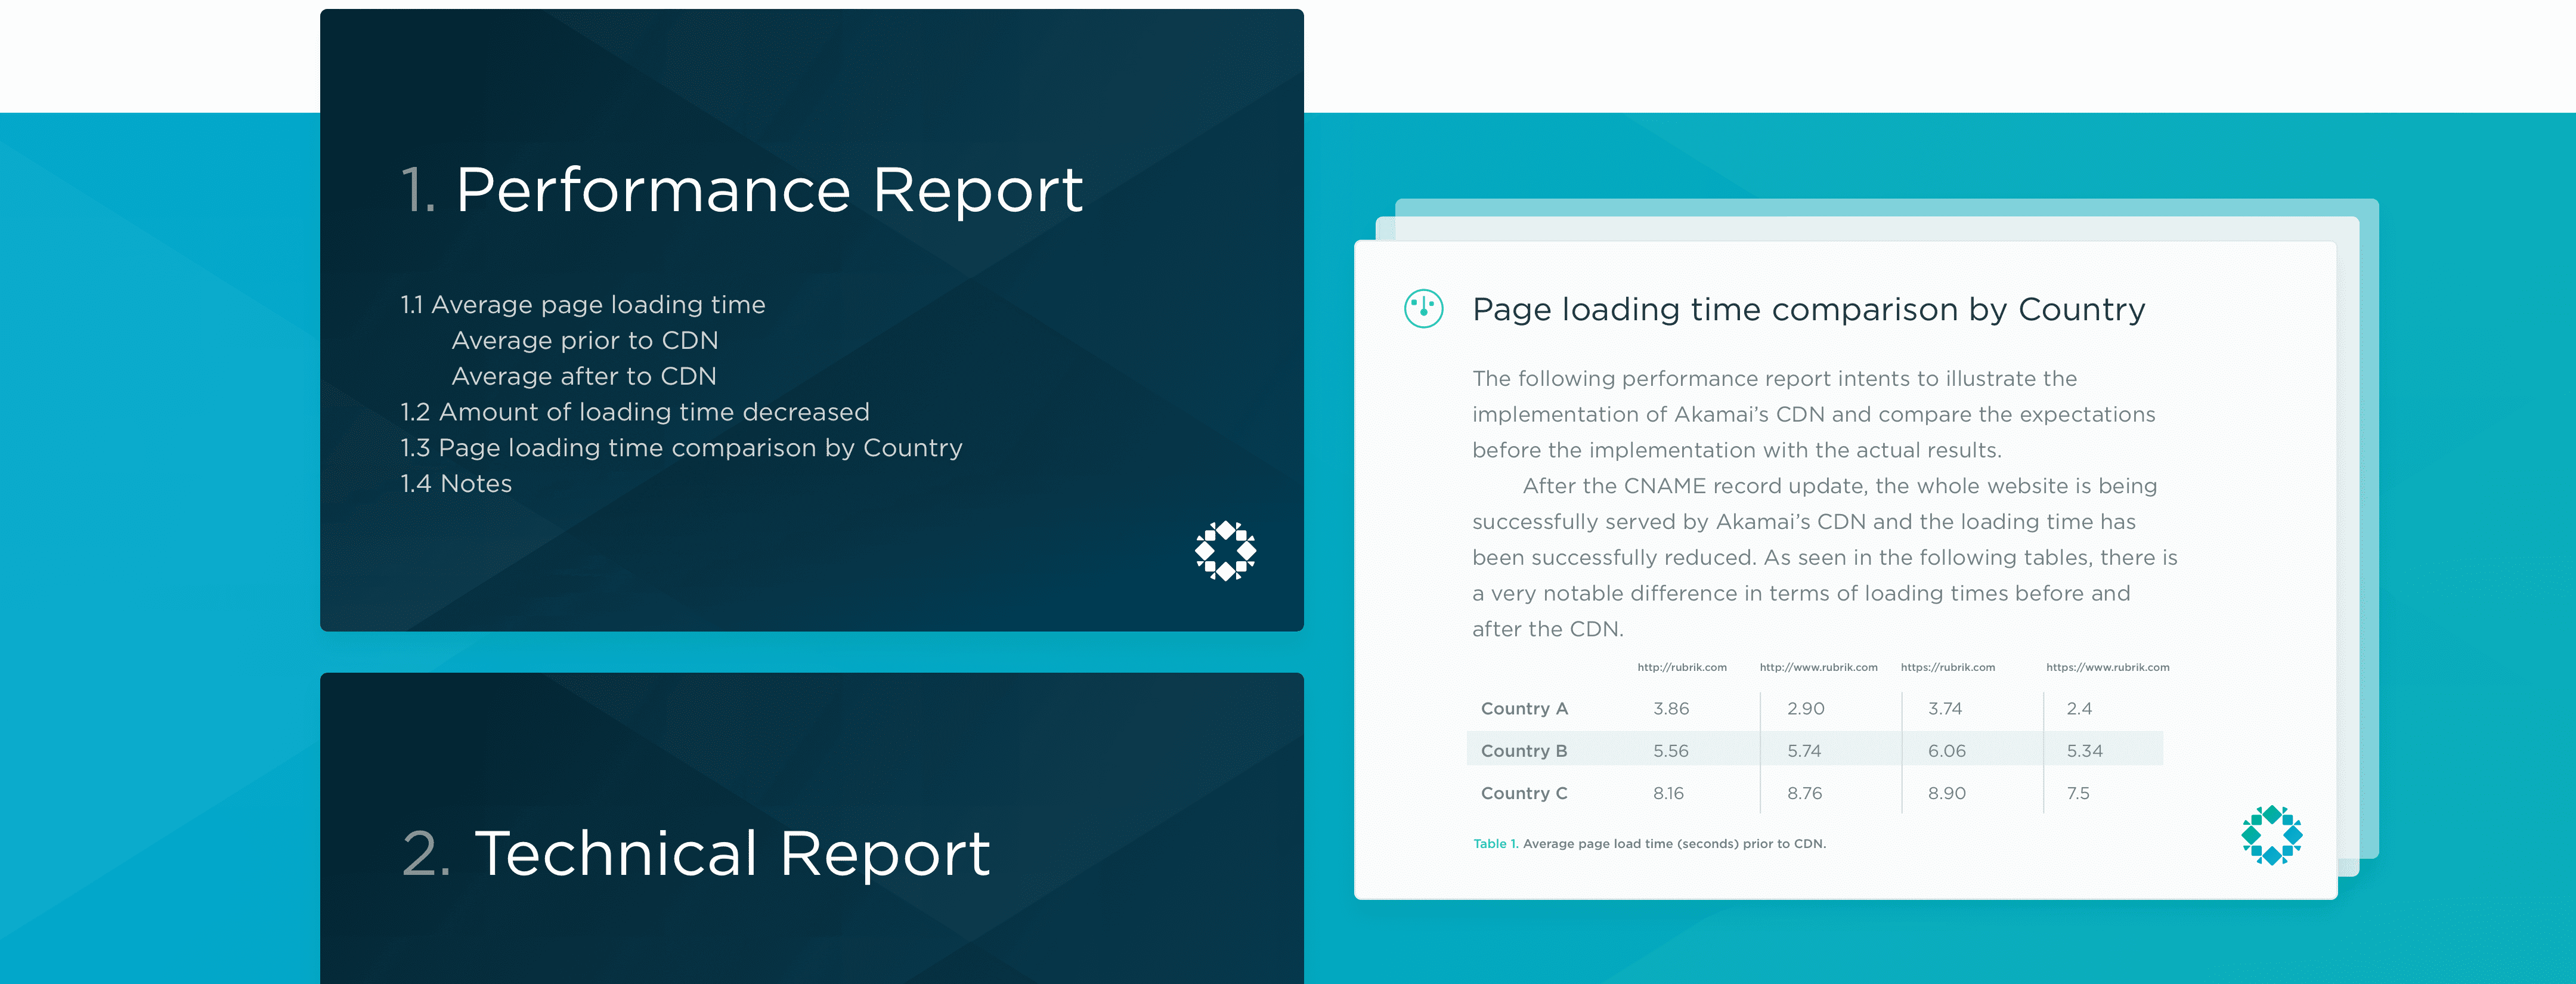Image resolution: width=2576 pixels, height=984 pixels.
Task: Click 'Page loading time comparison by Country' title
Action: tap(1808, 309)
